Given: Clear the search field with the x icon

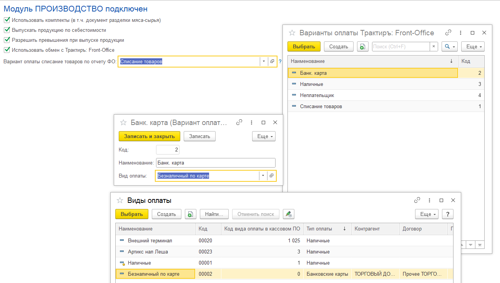Looking at the screenshot, I should pyautogui.click(x=434, y=47).
